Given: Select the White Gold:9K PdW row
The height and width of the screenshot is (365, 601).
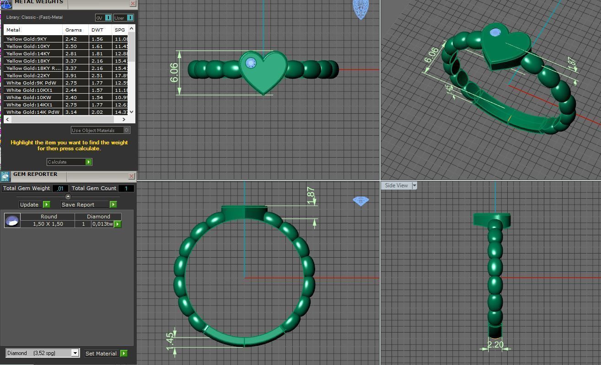Looking at the screenshot, I should pos(66,83).
